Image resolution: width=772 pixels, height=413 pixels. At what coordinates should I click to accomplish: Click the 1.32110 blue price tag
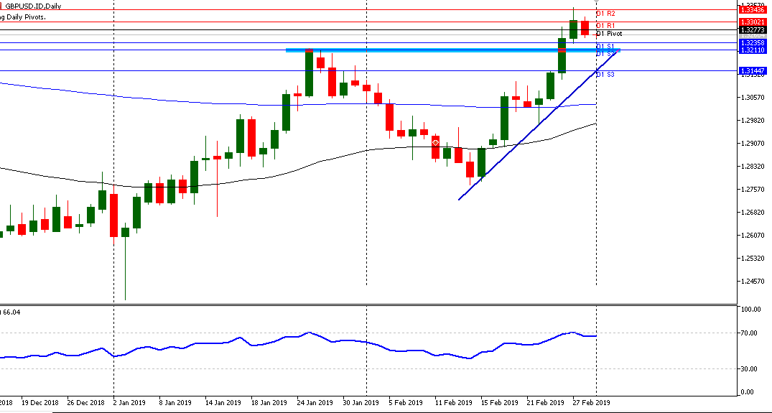click(753, 50)
